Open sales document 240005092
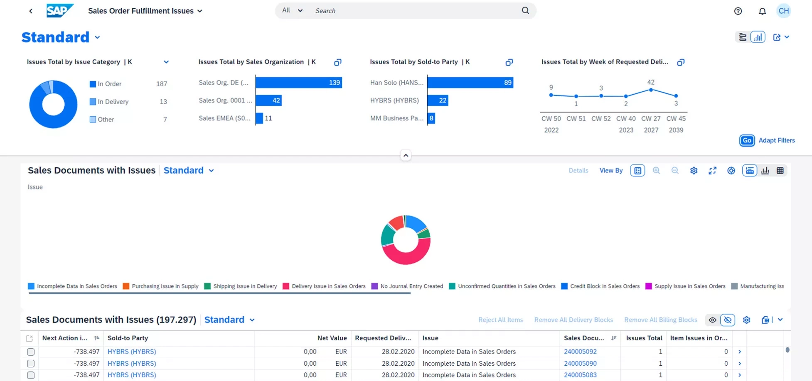 pos(580,352)
